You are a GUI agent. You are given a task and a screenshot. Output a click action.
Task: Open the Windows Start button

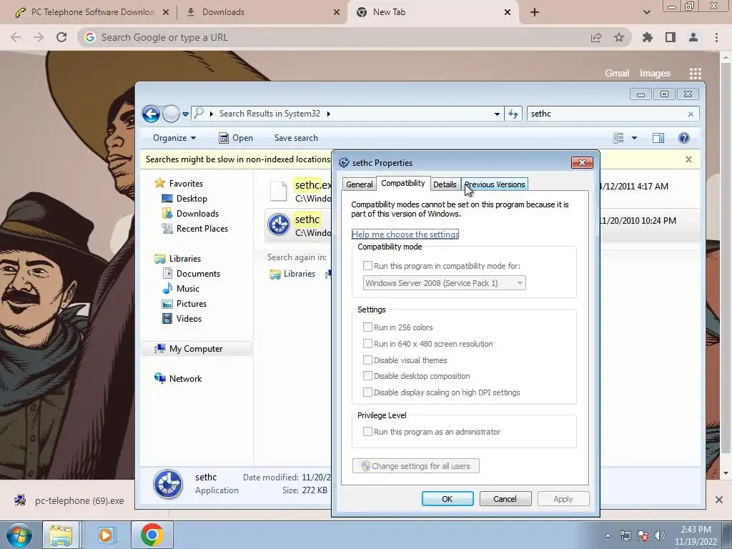[x=19, y=535]
